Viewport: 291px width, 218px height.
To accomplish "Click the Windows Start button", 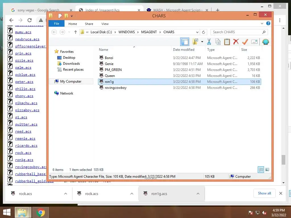I will [x=7, y=212].
